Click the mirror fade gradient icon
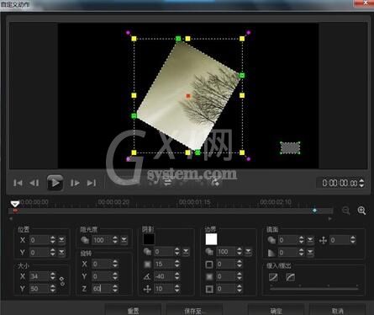The image size is (374, 315). pos(271,253)
